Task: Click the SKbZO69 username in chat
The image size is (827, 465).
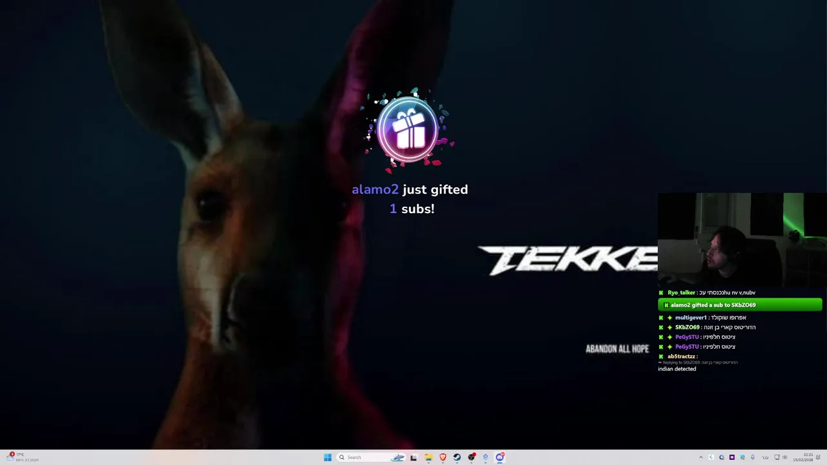Action: click(x=687, y=327)
